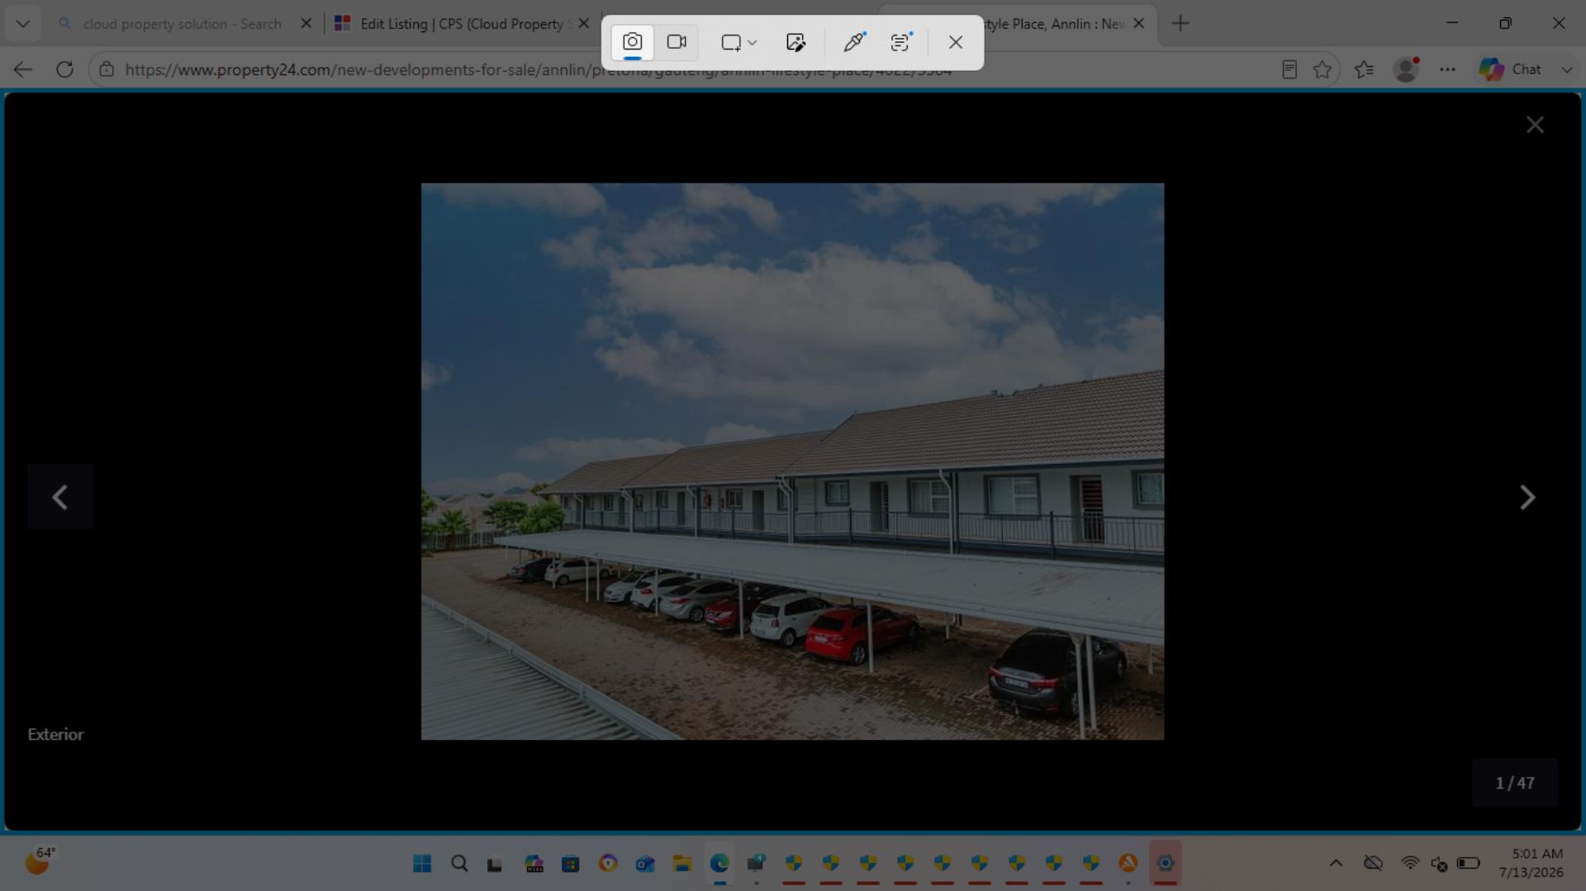
Task: Show hidden system tray icons
Action: pyautogui.click(x=1336, y=864)
